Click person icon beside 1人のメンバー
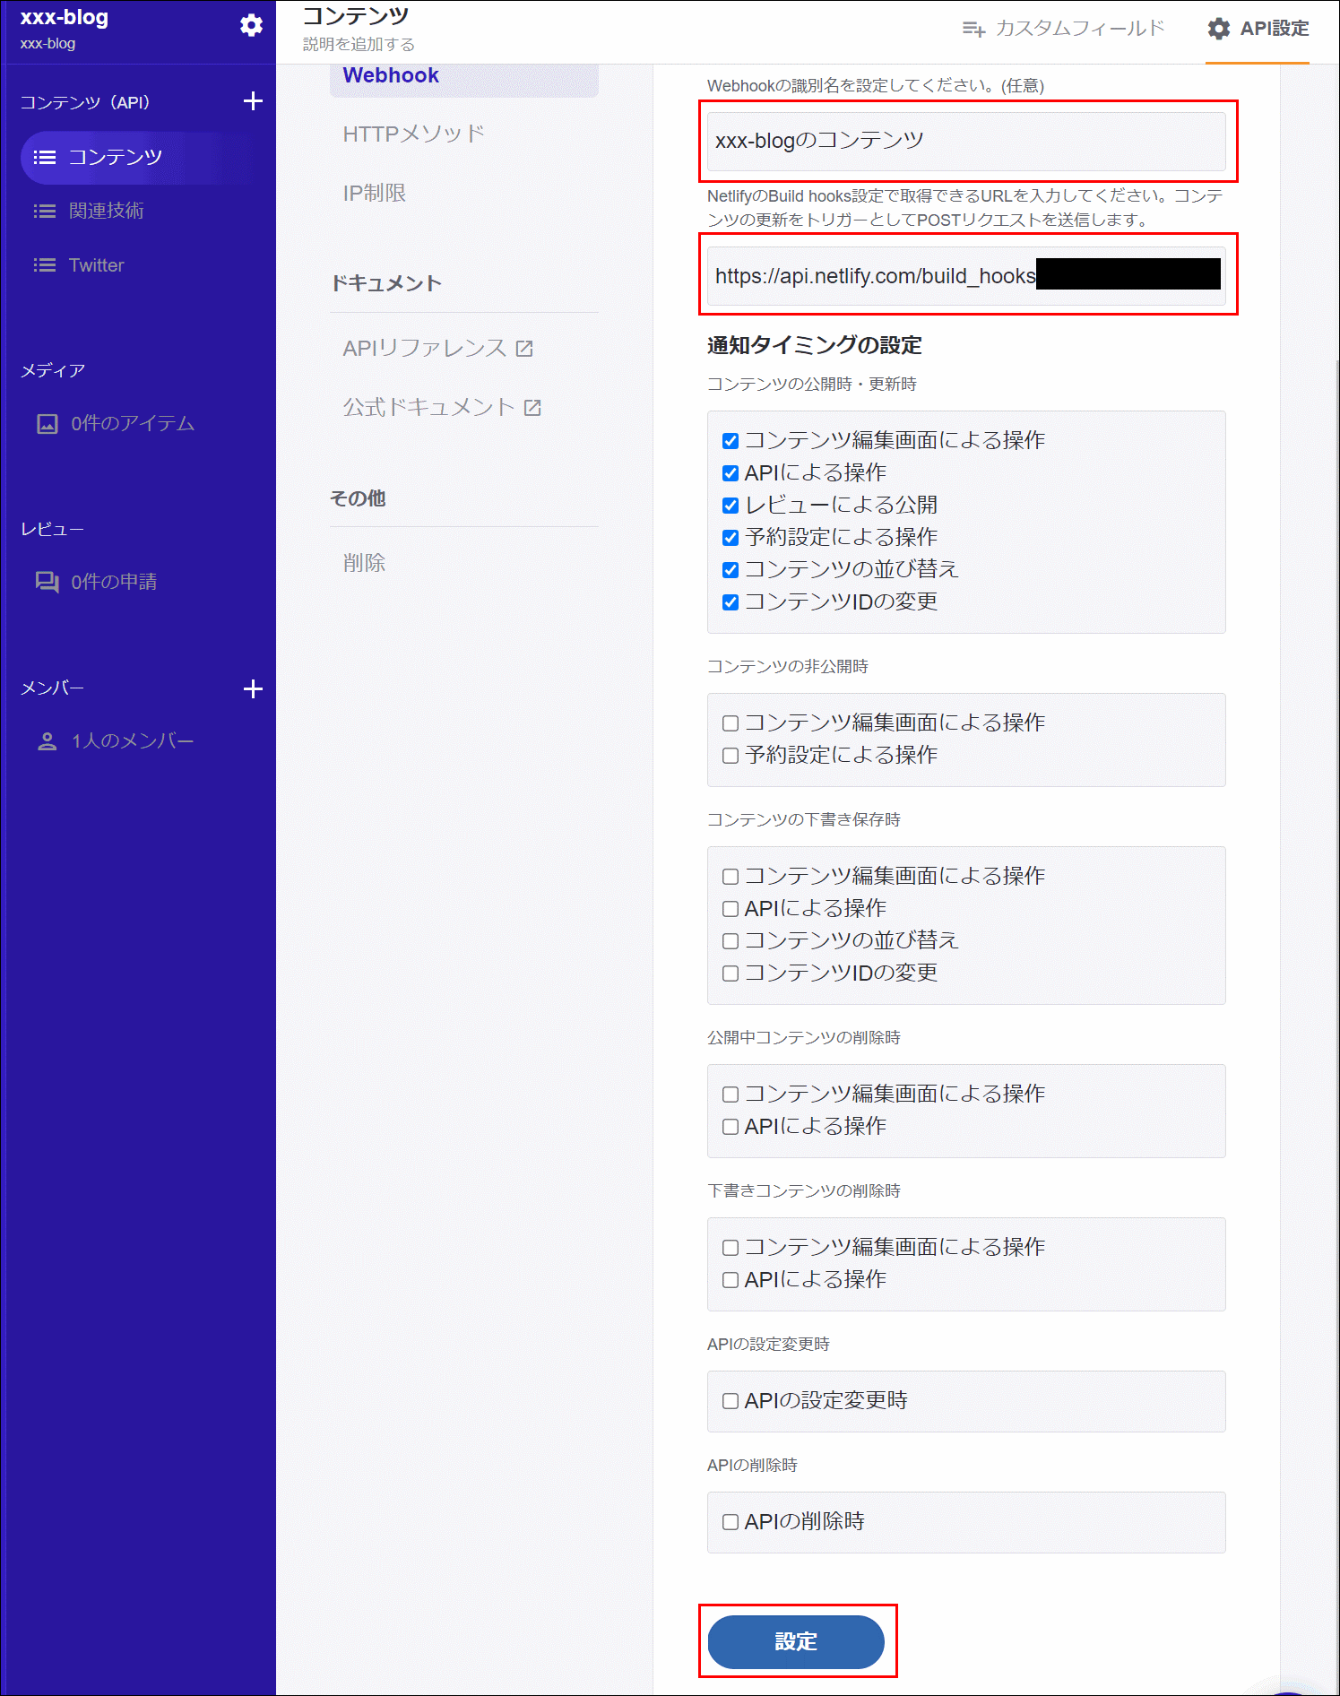This screenshot has width=1340, height=1696. (x=48, y=741)
